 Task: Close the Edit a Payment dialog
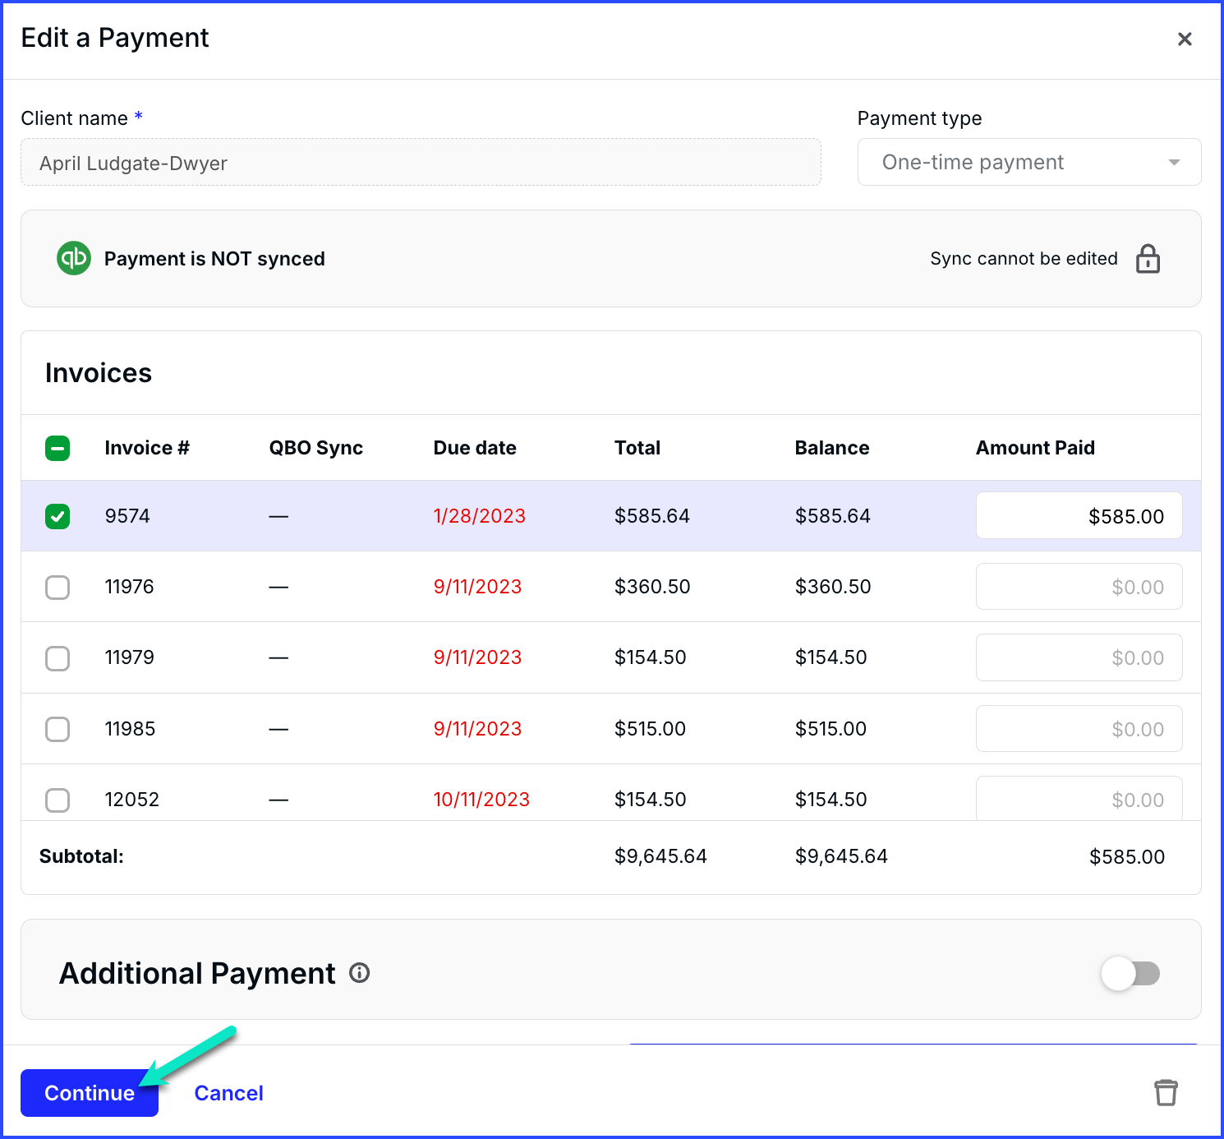[x=1185, y=39]
